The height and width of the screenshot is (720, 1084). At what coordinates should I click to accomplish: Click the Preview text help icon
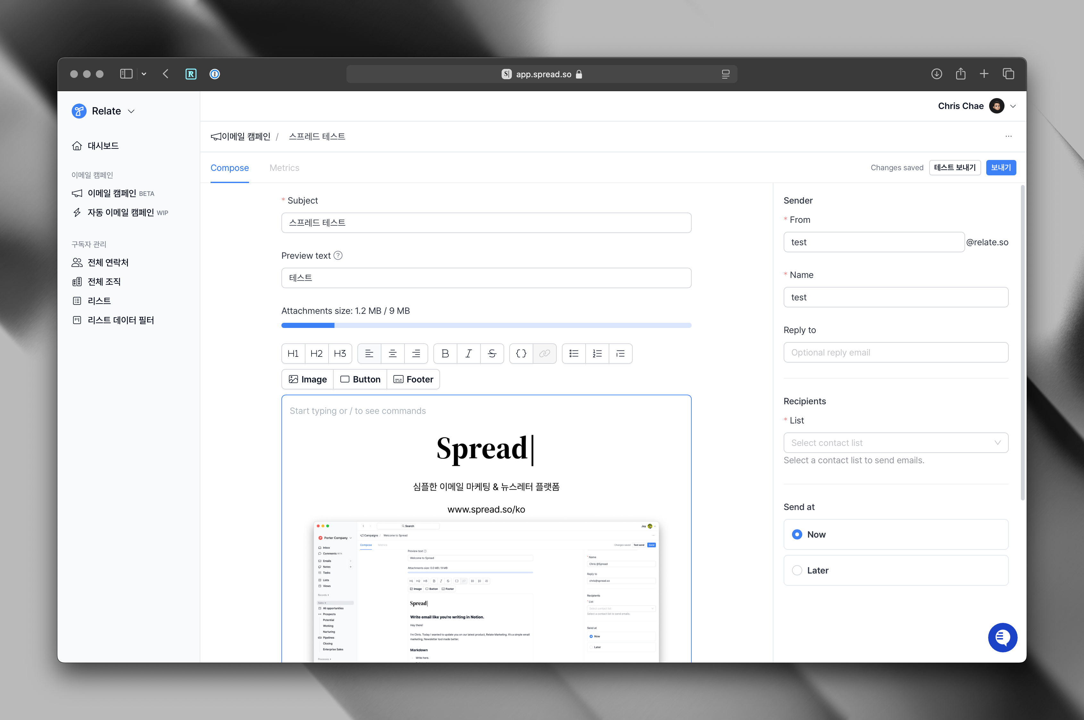[338, 256]
